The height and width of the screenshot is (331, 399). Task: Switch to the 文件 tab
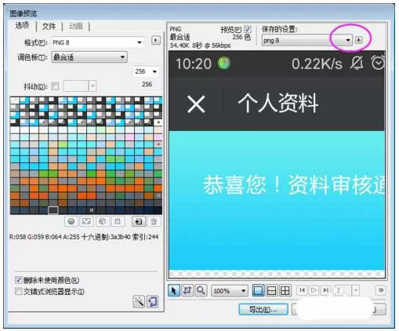click(49, 26)
